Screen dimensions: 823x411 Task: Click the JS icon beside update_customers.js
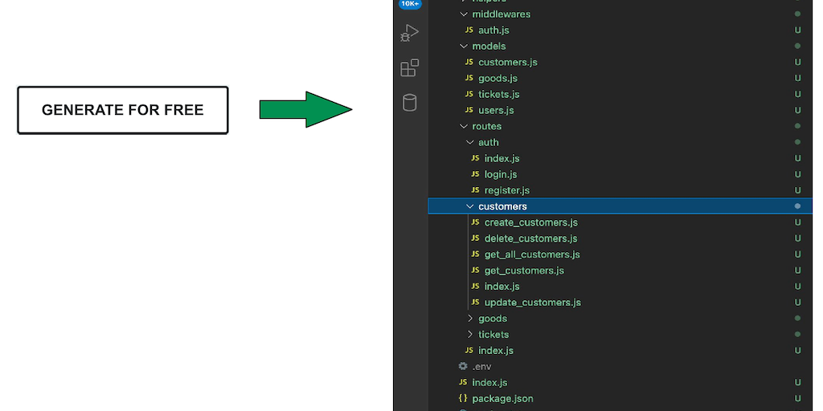[x=475, y=303]
